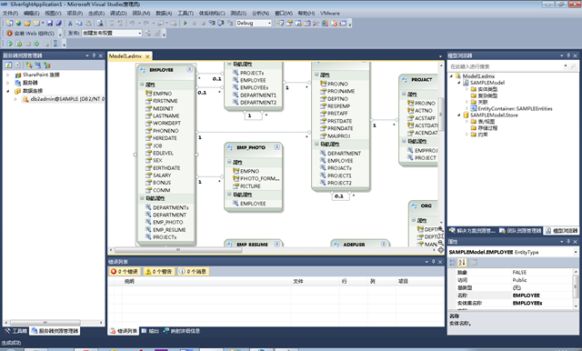Select Model1.edmx root node in Model Browser
This screenshot has width=582, height=351.
[478, 76]
